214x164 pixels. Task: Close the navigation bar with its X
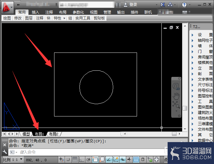click(179, 78)
